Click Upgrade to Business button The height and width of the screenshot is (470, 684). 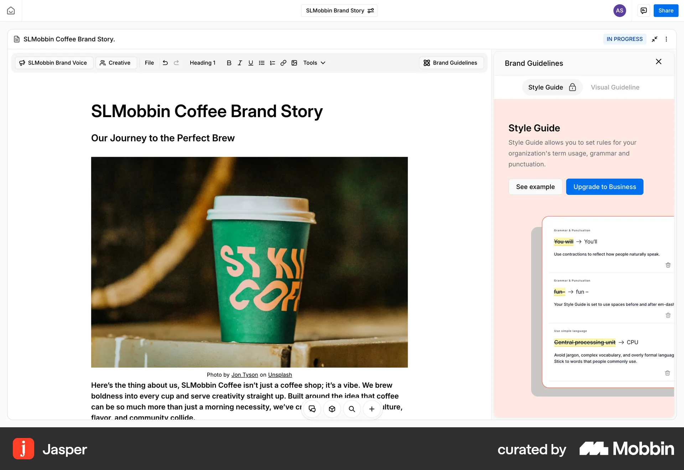tap(605, 187)
